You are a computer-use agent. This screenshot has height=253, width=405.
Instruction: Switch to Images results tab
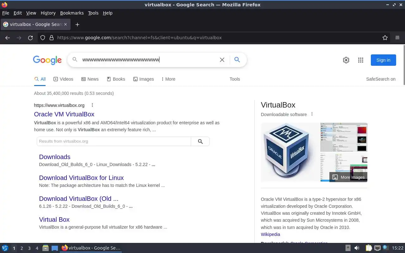click(x=143, y=79)
